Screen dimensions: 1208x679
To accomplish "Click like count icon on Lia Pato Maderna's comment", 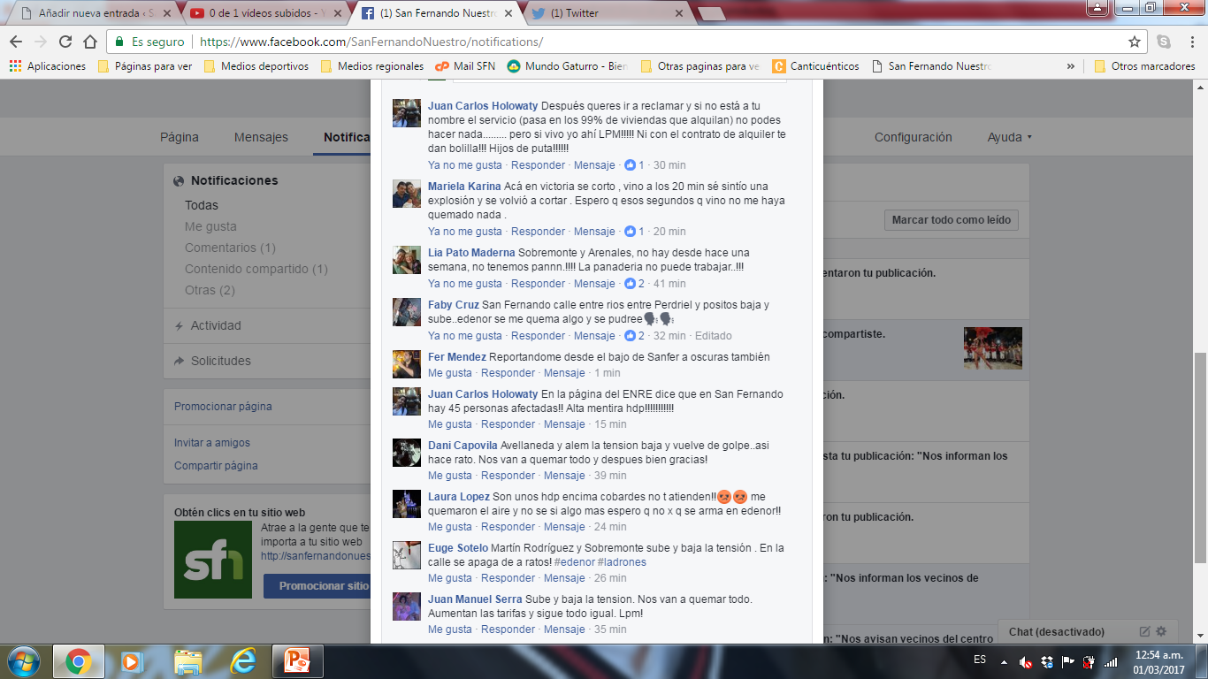I will [x=631, y=284].
